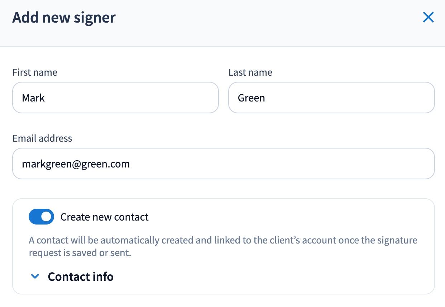
Task: Click the contact auto-creation description text
Action: pyautogui.click(x=223, y=246)
